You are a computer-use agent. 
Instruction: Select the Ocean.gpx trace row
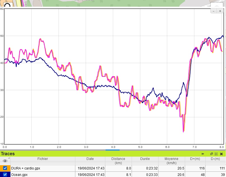click(x=42, y=175)
